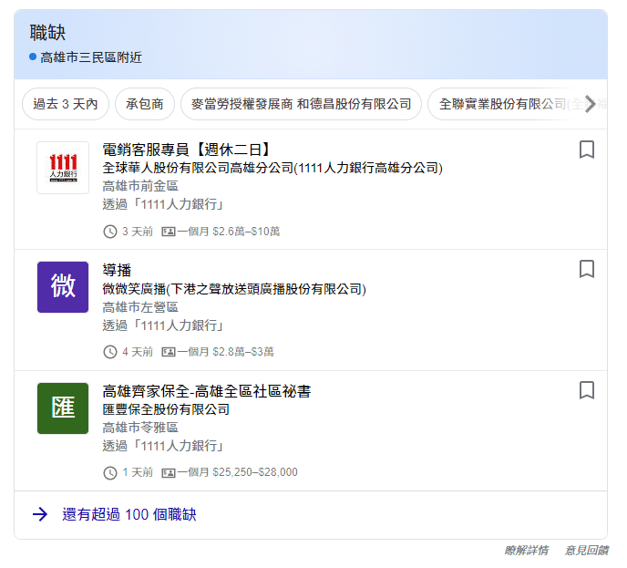Image resolution: width=627 pixels, height=568 pixels.
Task: Apply the 承包商 filter chip
Action: pyautogui.click(x=145, y=104)
